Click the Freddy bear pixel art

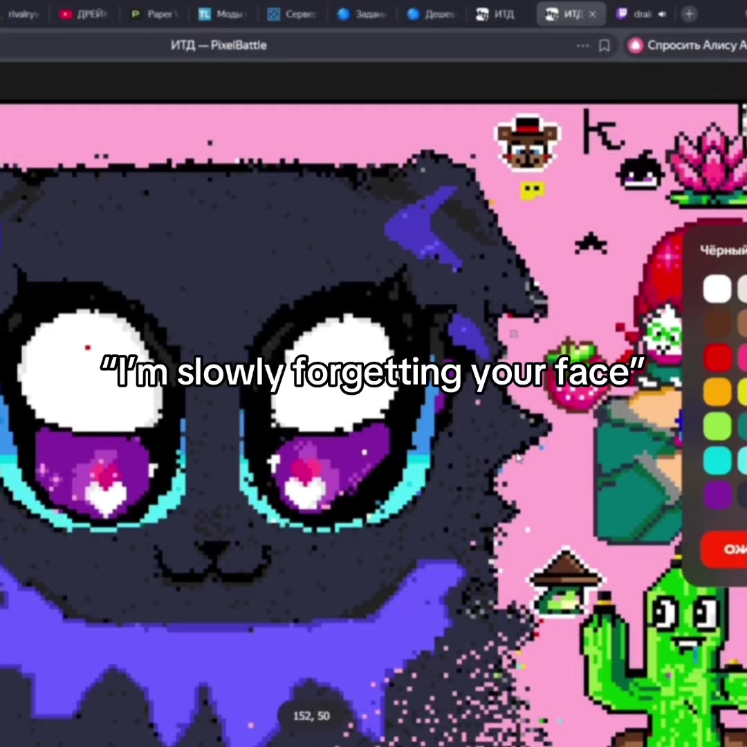(x=528, y=143)
